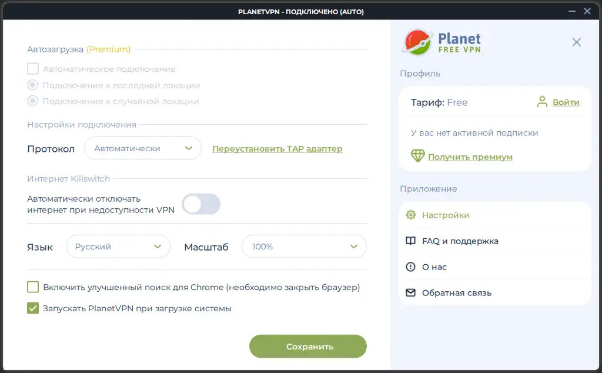
Task: Minimize the PlanetVPN window
Action: point(572,11)
